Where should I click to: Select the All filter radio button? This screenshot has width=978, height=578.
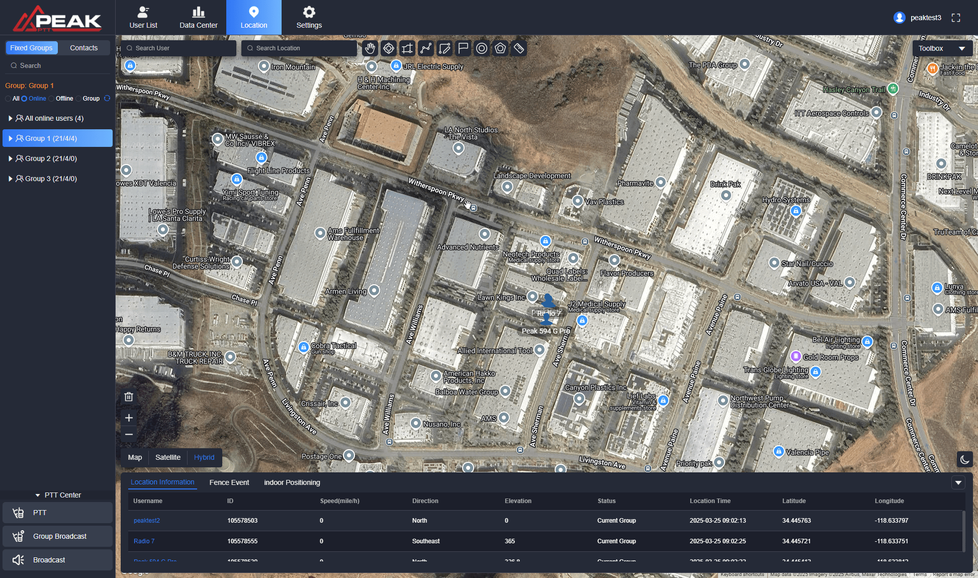[9, 99]
